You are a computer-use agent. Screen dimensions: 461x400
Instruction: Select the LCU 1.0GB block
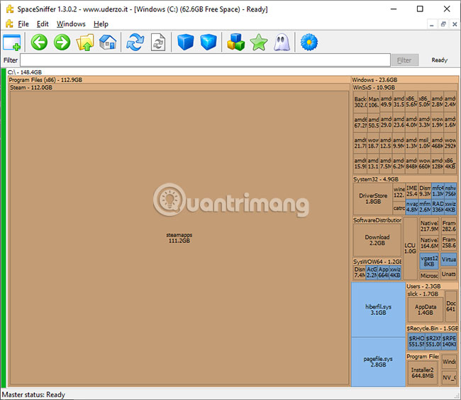click(410, 248)
